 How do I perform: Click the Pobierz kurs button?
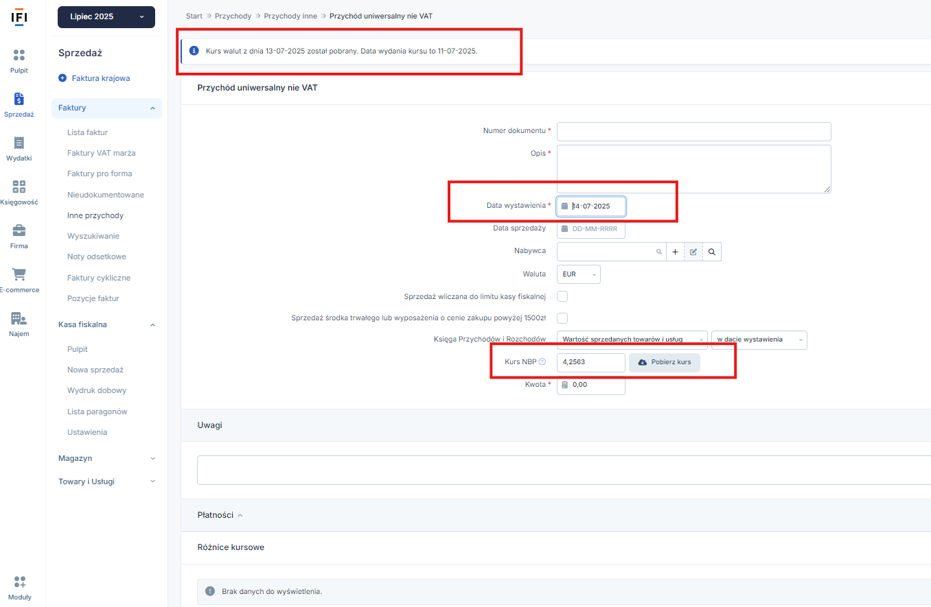coord(665,362)
